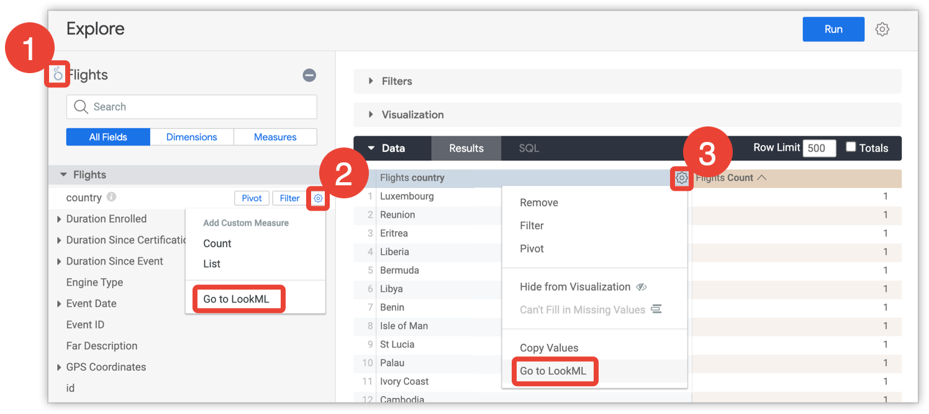
Task: Click the LookML icon beside Flights title
Action: pos(58,75)
